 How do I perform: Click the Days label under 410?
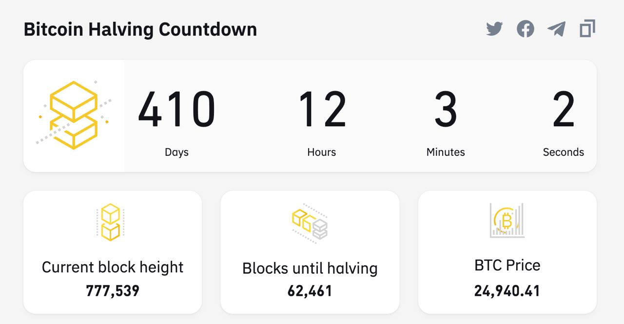pos(176,152)
